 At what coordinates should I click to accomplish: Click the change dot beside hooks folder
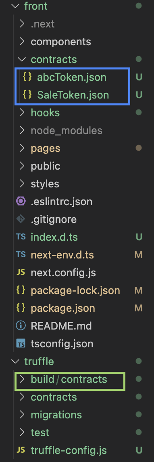tap(139, 112)
